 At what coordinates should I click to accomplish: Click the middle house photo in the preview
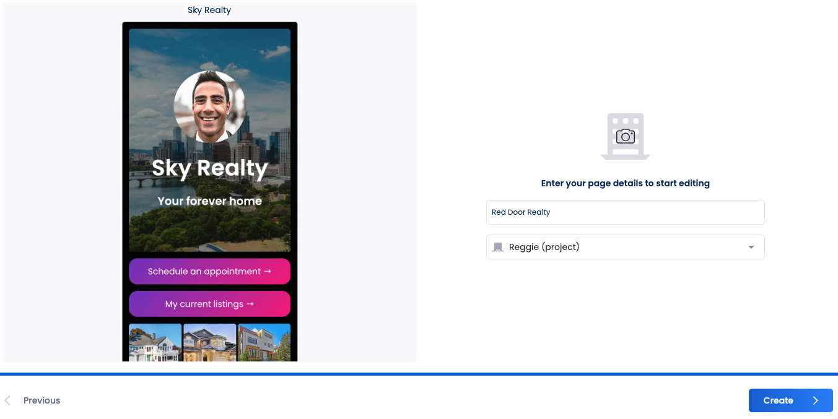[x=209, y=341]
